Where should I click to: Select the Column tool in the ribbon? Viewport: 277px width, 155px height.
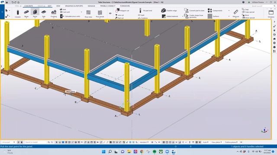(18, 13)
